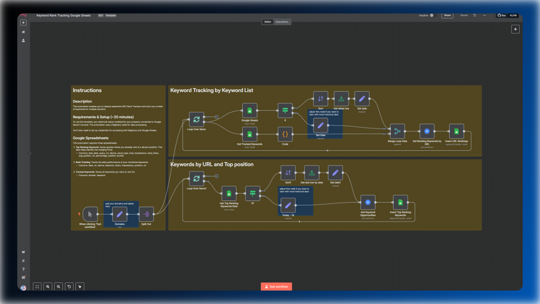Click the zoom in canvas button
Image resolution: width=540 pixels, height=304 pixels.
tap(48, 286)
